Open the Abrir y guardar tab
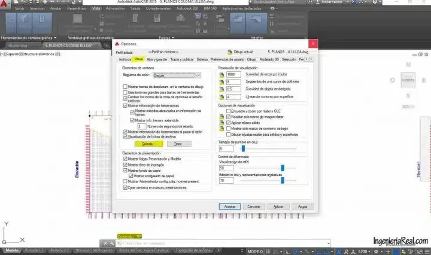Image resolution: width=431 pixels, height=255 pixels. tap(157, 59)
